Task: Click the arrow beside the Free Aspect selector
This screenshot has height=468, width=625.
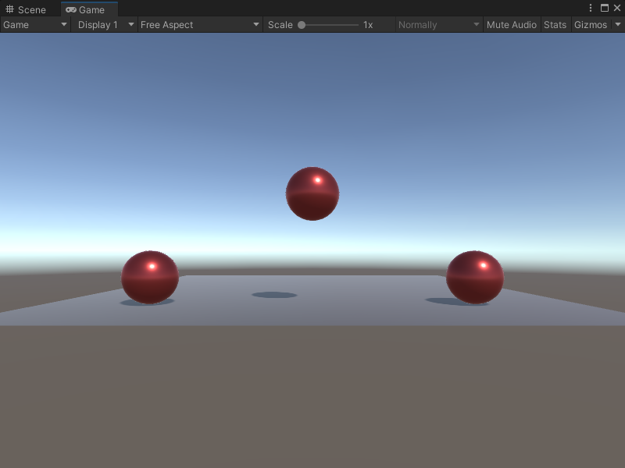Action: pyautogui.click(x=255, y=24)
